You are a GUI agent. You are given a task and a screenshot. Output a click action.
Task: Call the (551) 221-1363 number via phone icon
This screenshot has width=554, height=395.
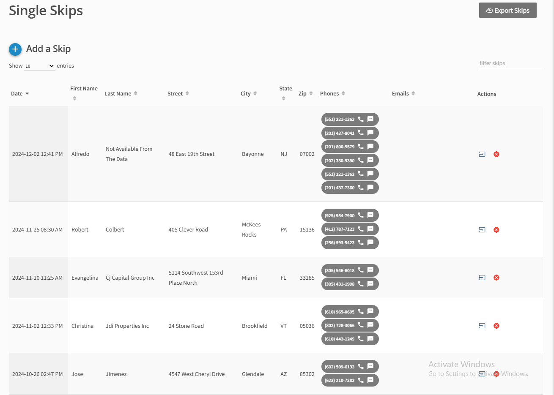click(x=361, y=119)
